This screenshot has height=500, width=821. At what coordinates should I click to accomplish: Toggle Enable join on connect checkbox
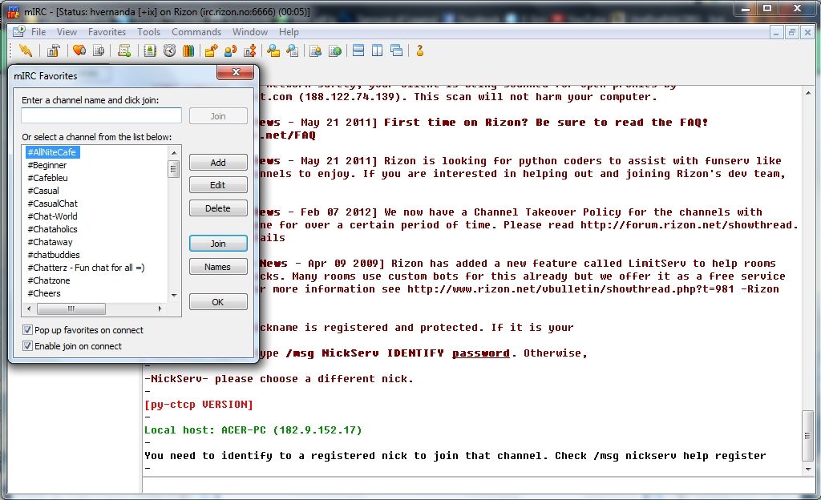click(x=28, y=346)
